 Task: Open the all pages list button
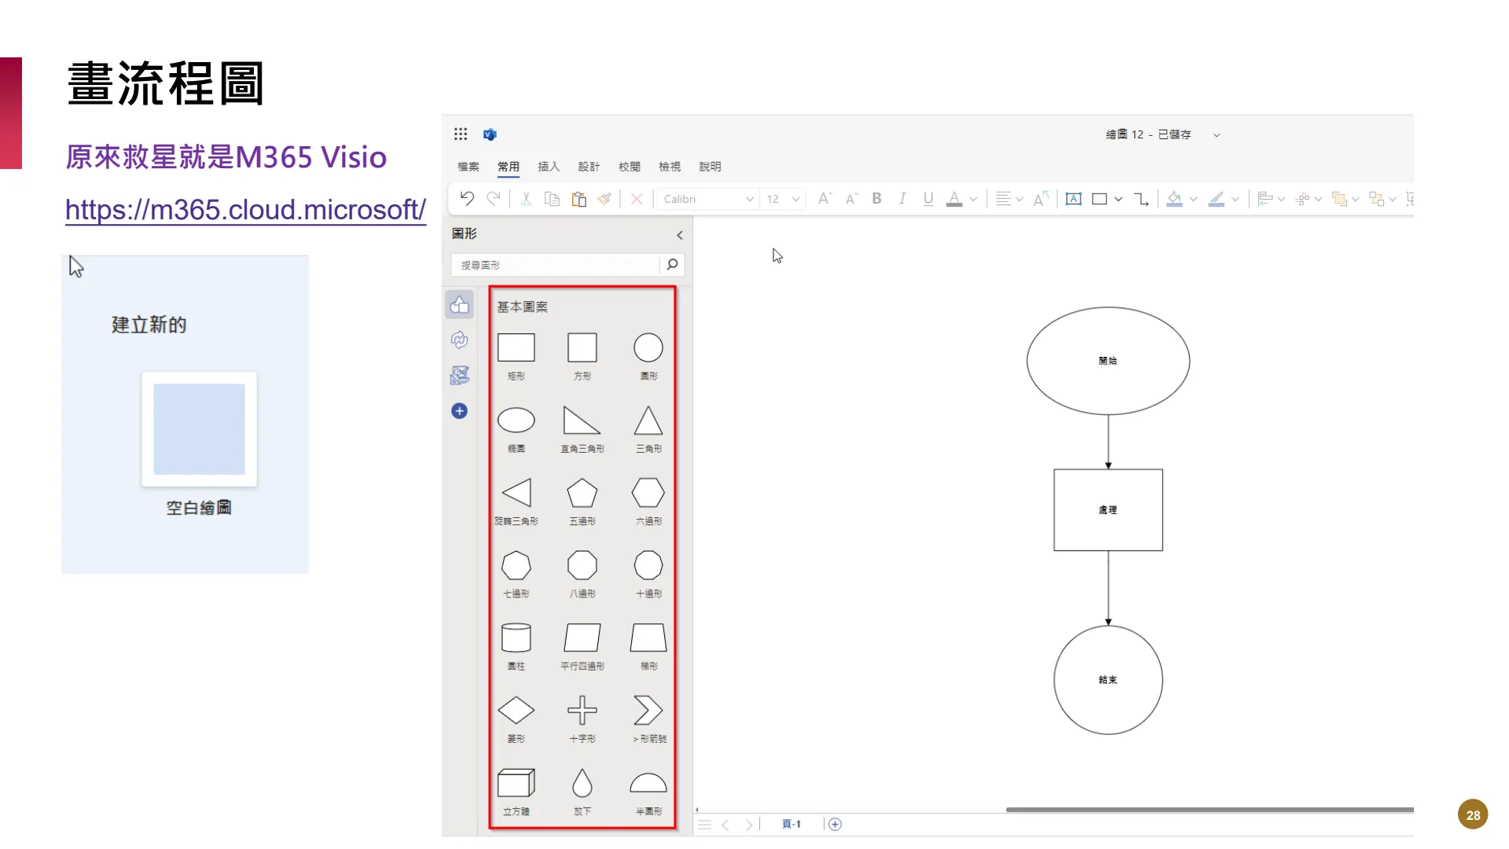(704, 825)
